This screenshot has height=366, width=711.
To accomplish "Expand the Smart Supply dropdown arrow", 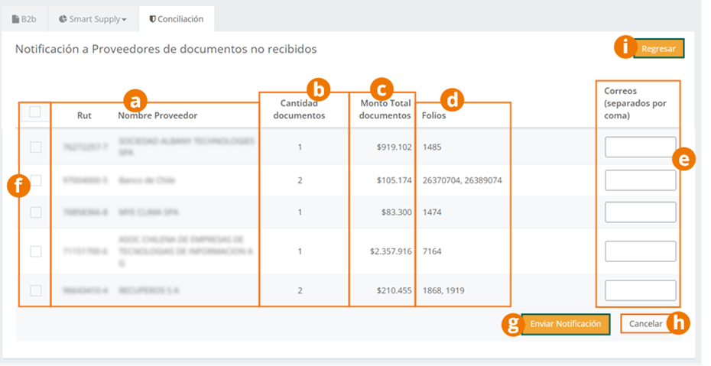I will click(125, 20).
